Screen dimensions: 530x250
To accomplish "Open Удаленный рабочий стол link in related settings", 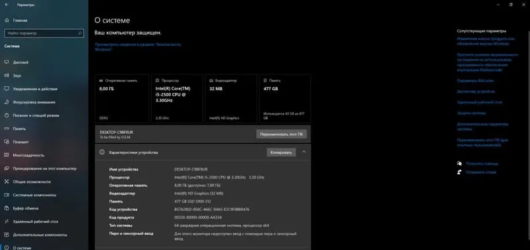I will coord(479,102).
